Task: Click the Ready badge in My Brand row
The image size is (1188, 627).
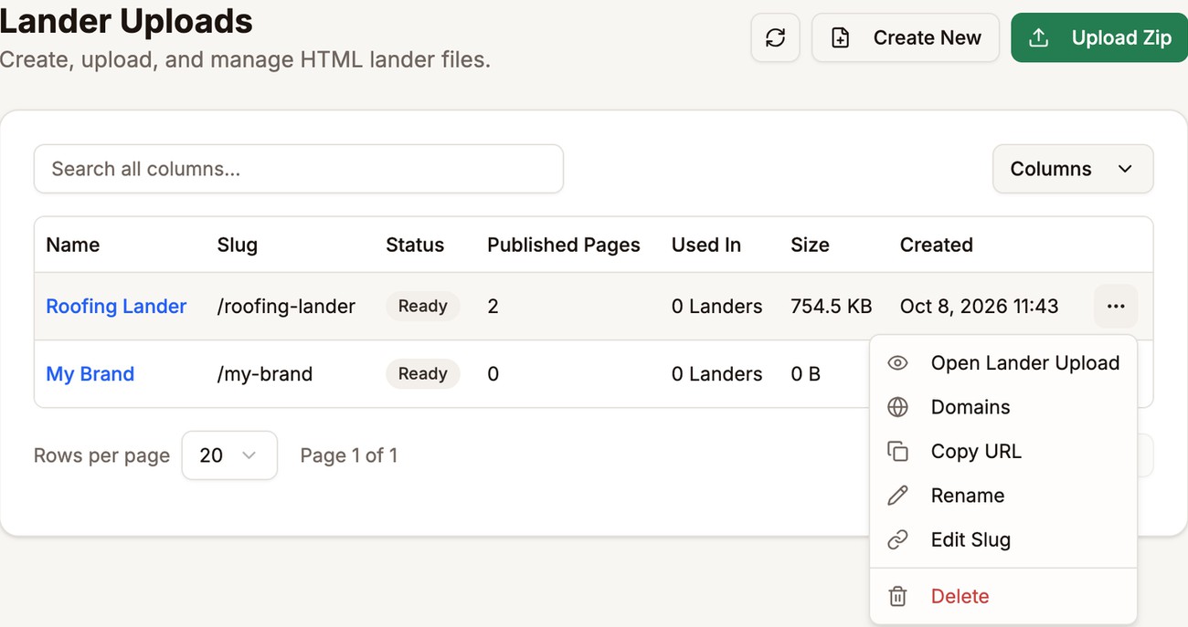Action: 423,374
